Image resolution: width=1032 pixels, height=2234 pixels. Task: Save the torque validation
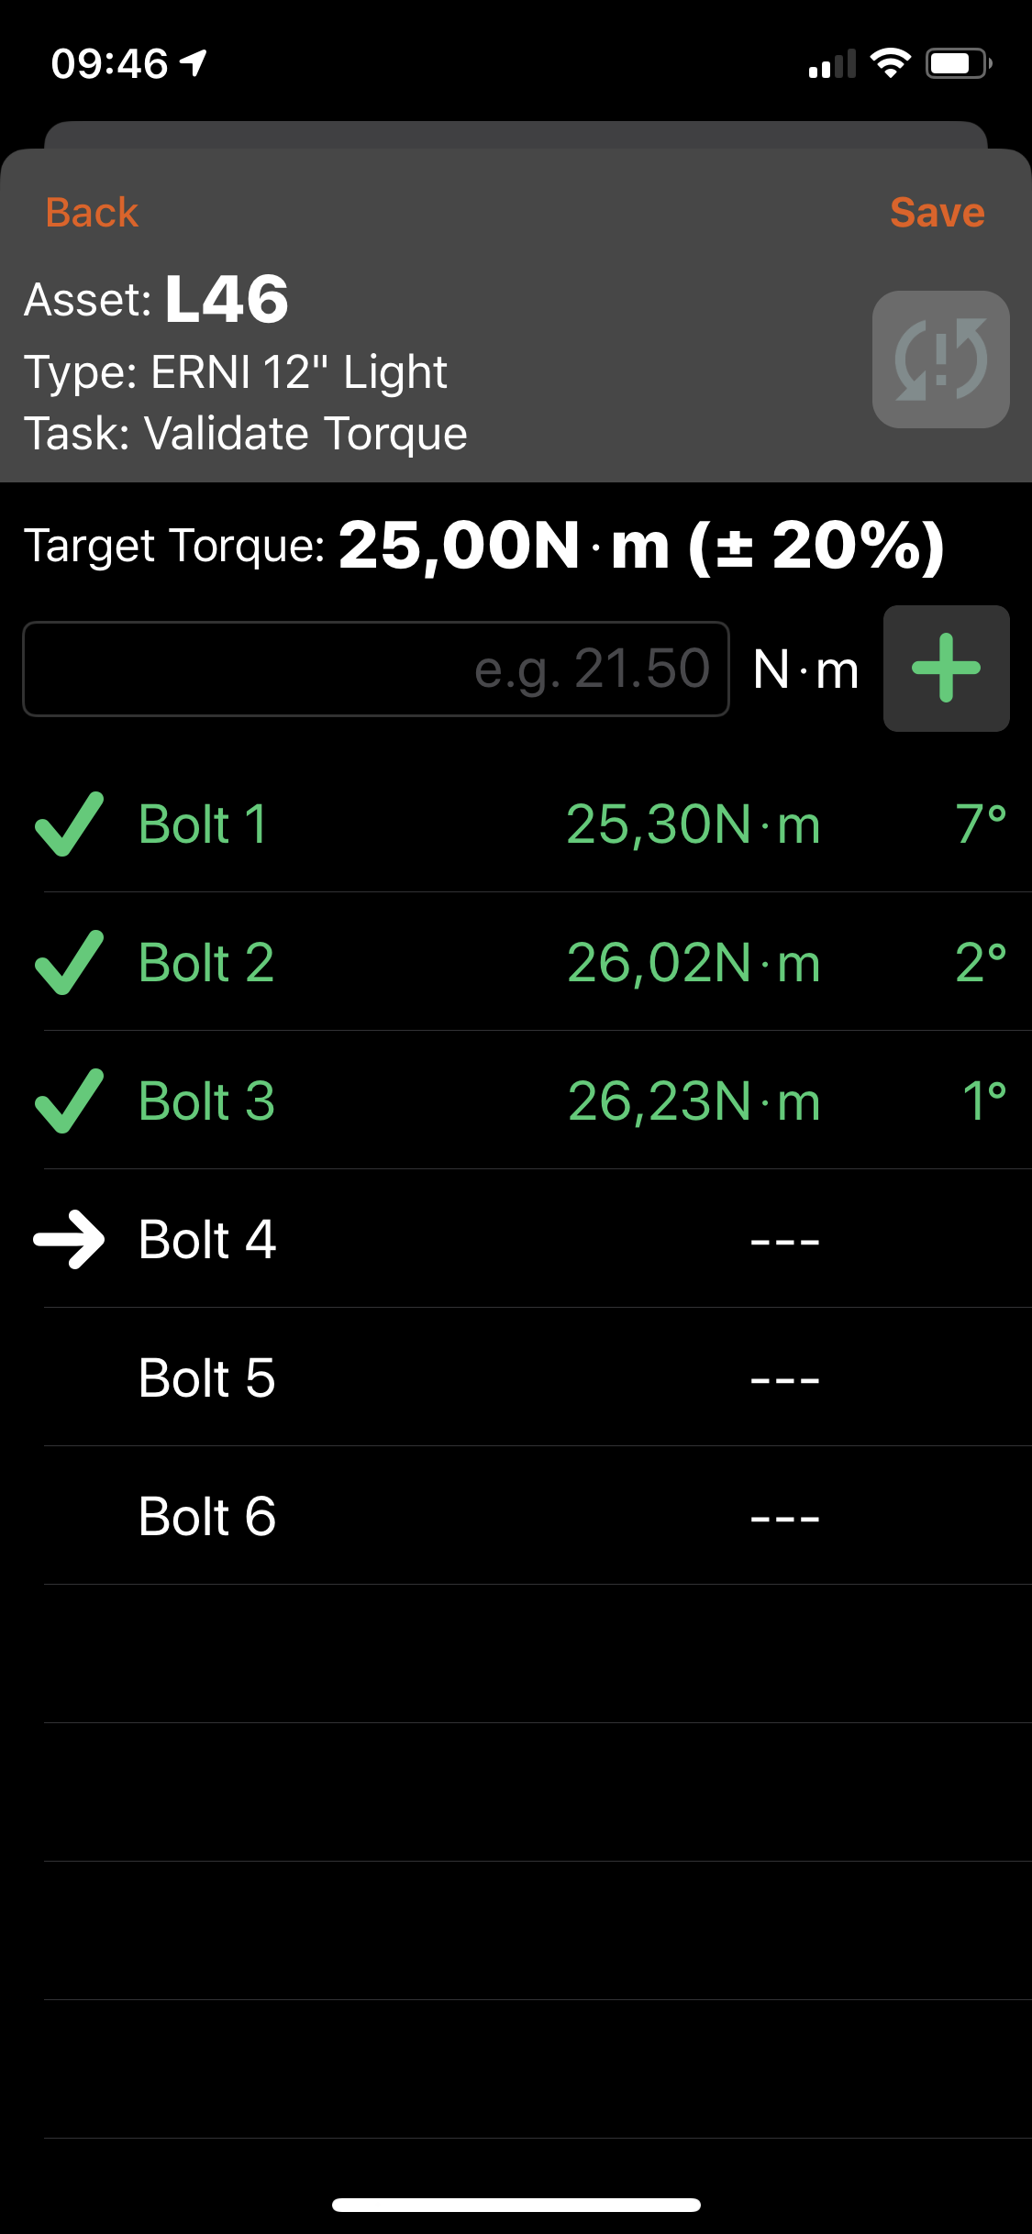pos(937,213)
